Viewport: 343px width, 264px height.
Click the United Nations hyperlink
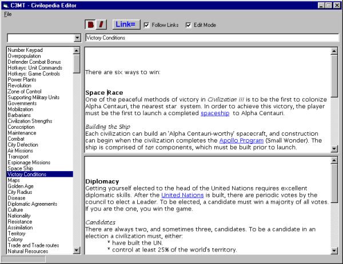point(182,195)
